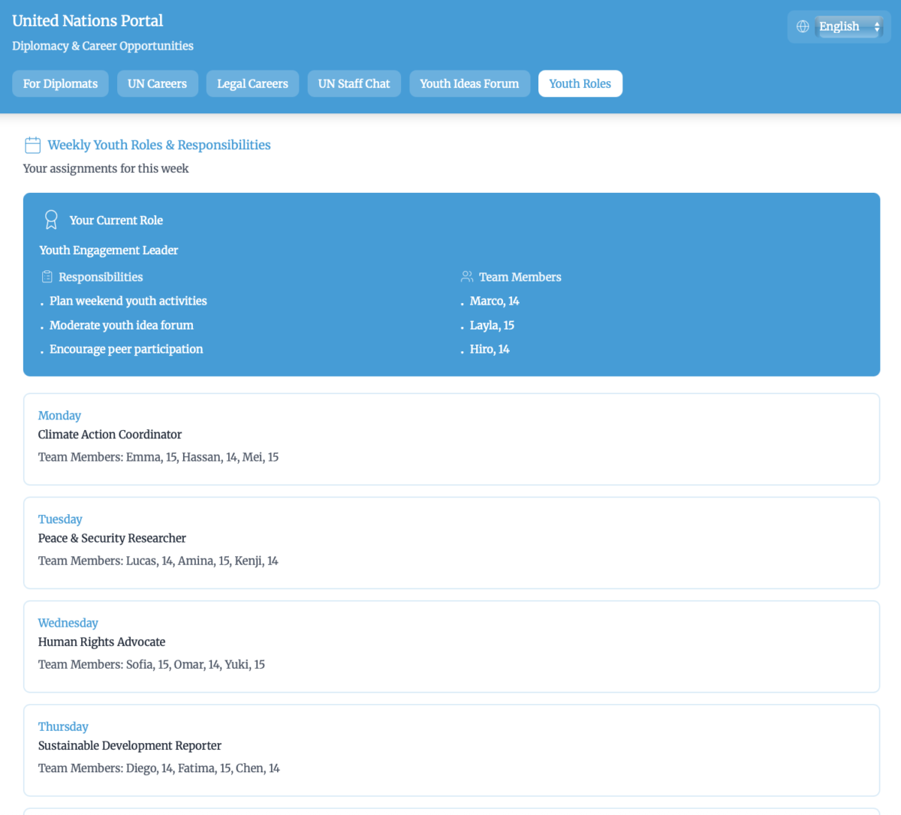Click the United Nations Portal title
The width and height of the screenshot is (901, 815).
pos(88,21)
